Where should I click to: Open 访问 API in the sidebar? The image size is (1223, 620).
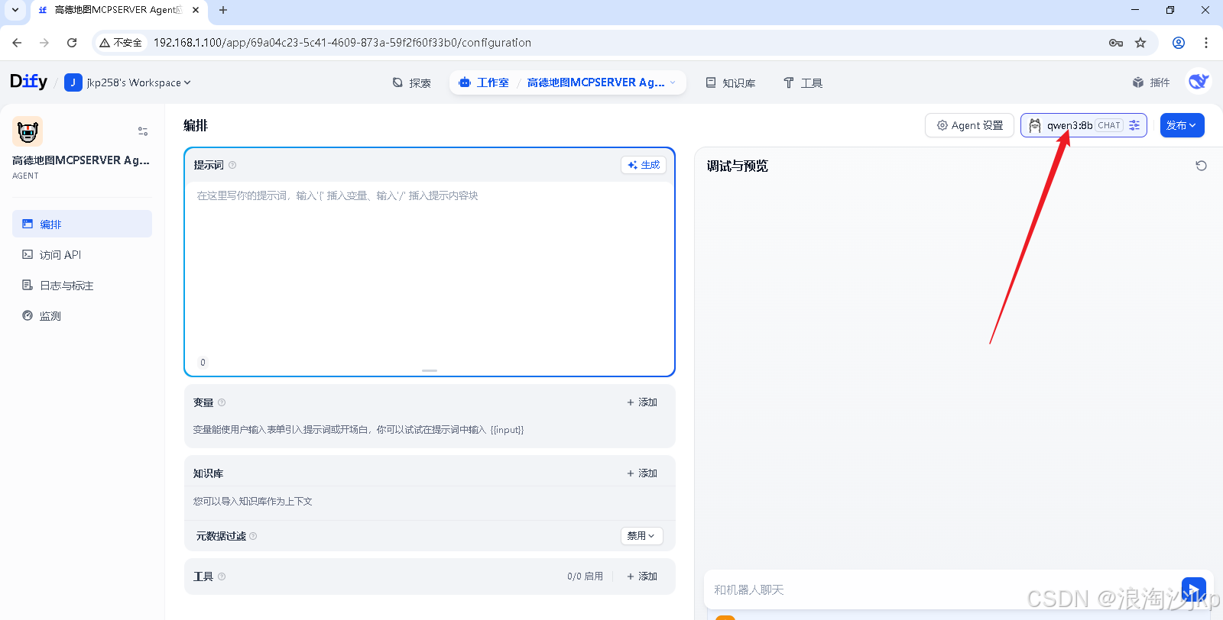(82, 254)
